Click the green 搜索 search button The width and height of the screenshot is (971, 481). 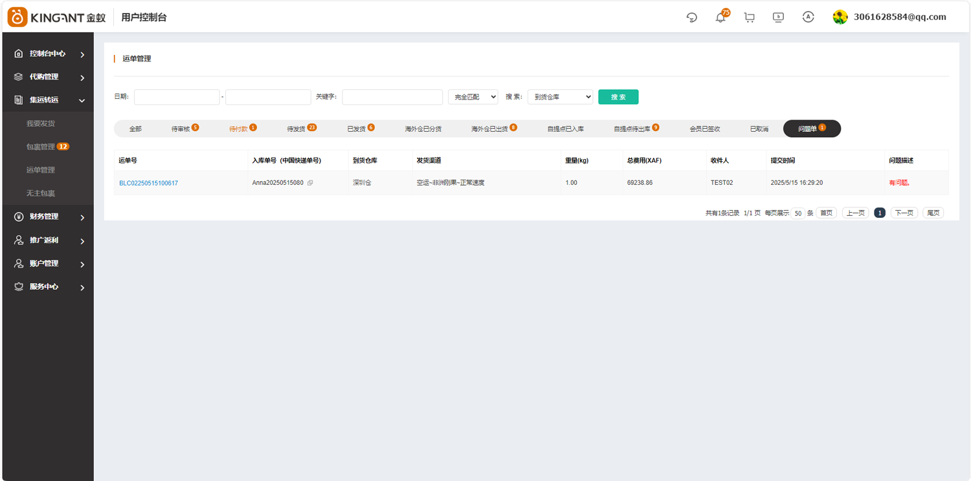pos(618,96)
